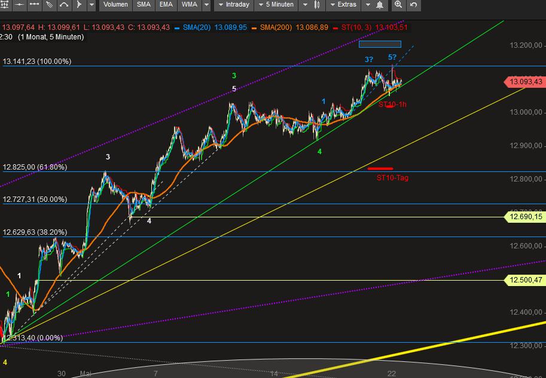Click the undo arrow icon
Image resolution: width=546 pixels, height=378 pixels.
point(413,5)
